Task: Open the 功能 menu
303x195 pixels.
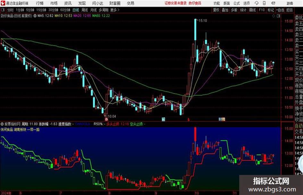Action: [x=217, y=3]
